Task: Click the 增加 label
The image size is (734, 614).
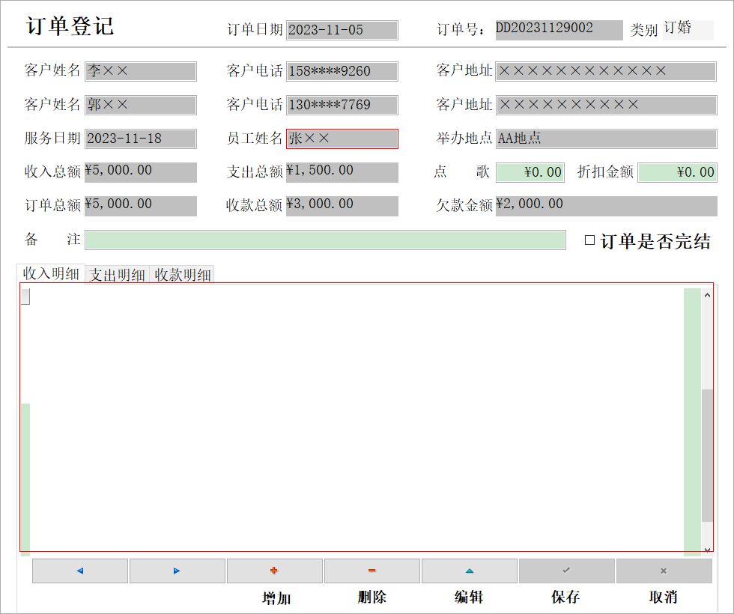Action: click(276, 598)
